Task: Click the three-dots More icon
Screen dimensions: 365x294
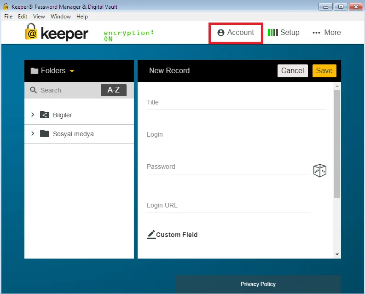Action: point(316,33)
